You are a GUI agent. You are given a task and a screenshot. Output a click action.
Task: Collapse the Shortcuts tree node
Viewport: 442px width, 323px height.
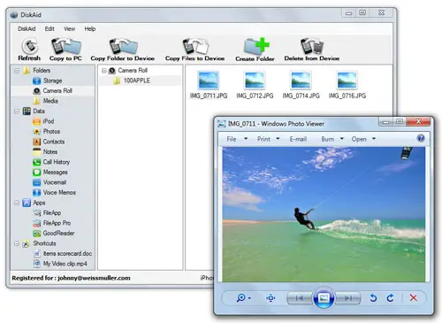[17, 243]
